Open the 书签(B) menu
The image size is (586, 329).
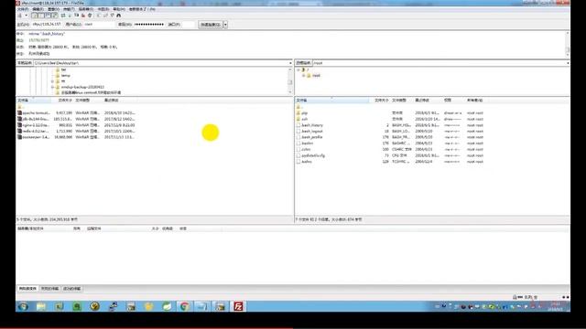[103, 9]
